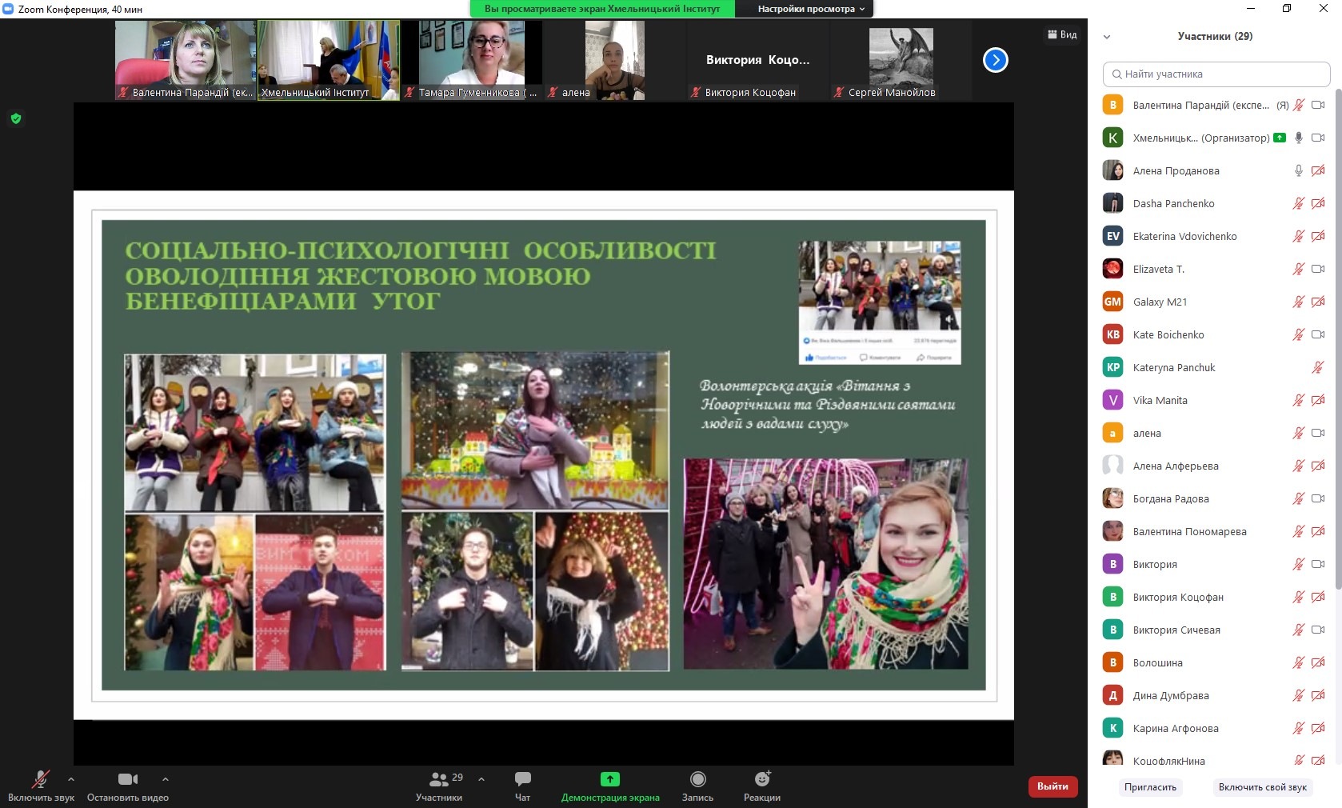Open Reactions (Реакции) smiley icon
Screen dimensions: 1342x808
tap(762, 779)
